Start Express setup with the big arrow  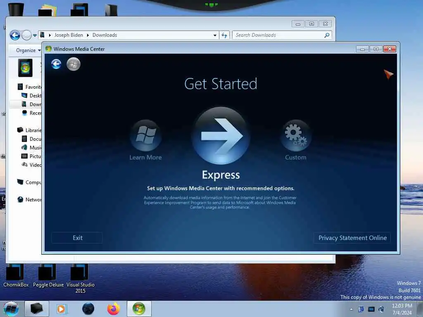pos(221,135)
